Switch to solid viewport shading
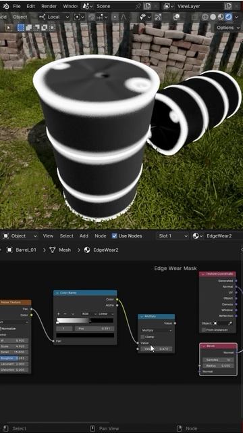This screenshot has width=243, height=433. pos(213,17)
